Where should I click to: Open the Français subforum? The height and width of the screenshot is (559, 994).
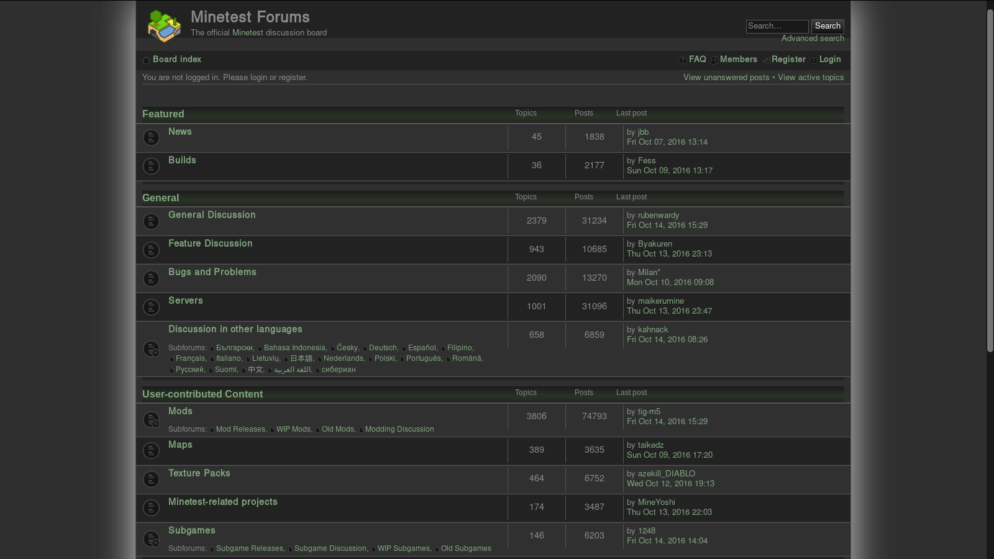tap(190, 358)
